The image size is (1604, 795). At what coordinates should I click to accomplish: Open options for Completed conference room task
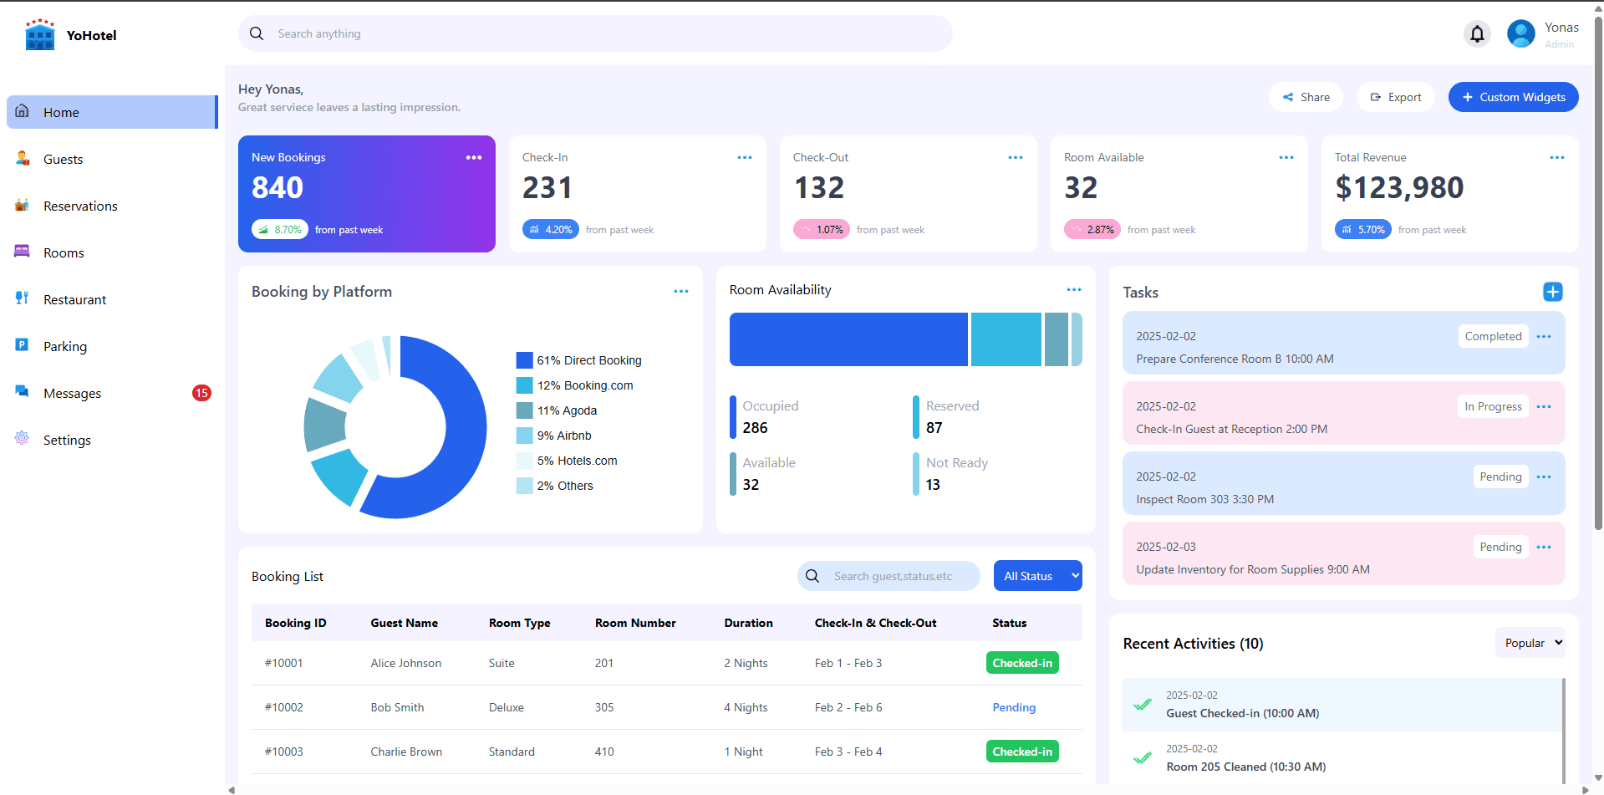[x=1543, y=337]
